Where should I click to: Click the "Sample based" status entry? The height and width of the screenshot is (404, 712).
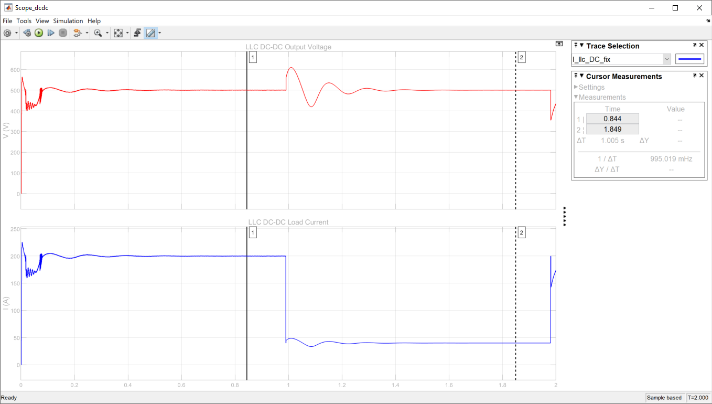point(664,398)
